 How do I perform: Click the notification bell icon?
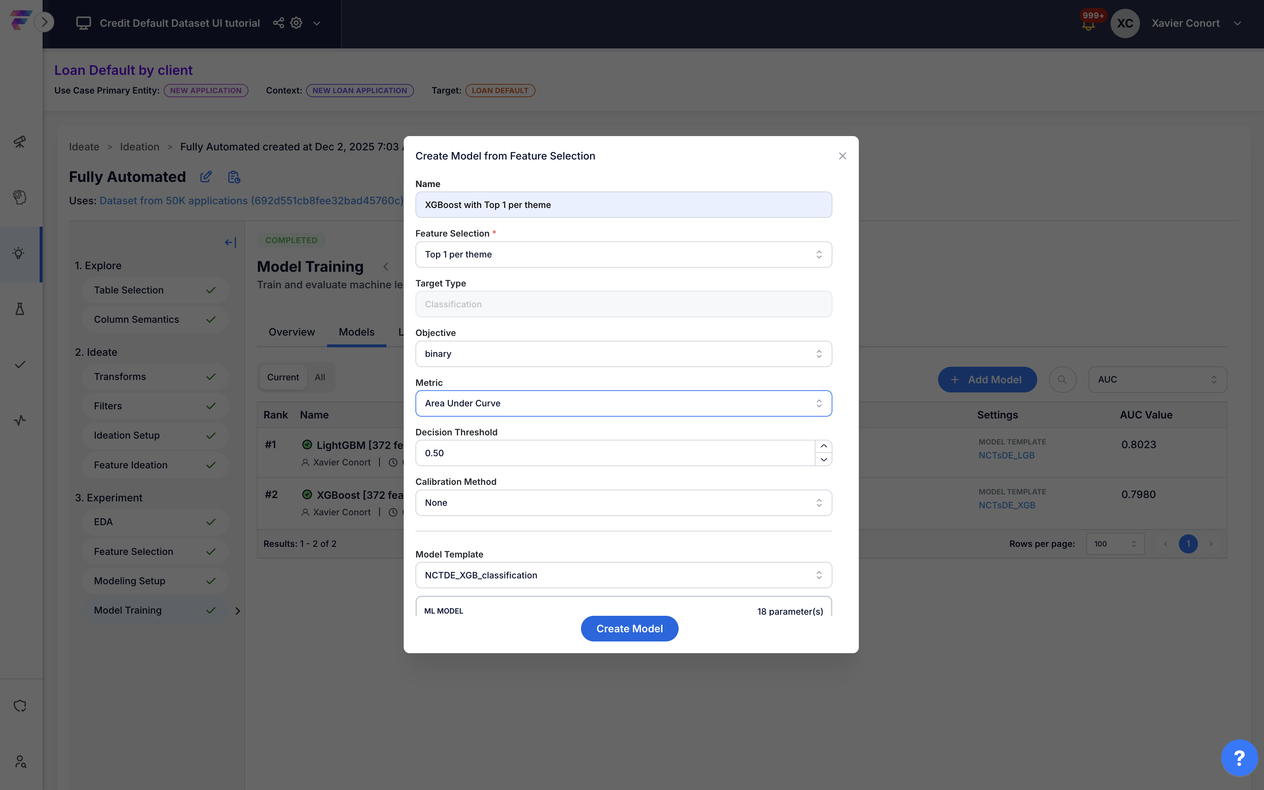[1088, 25]
